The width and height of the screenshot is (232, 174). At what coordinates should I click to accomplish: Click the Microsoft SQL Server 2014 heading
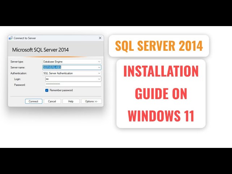[40, 50]
